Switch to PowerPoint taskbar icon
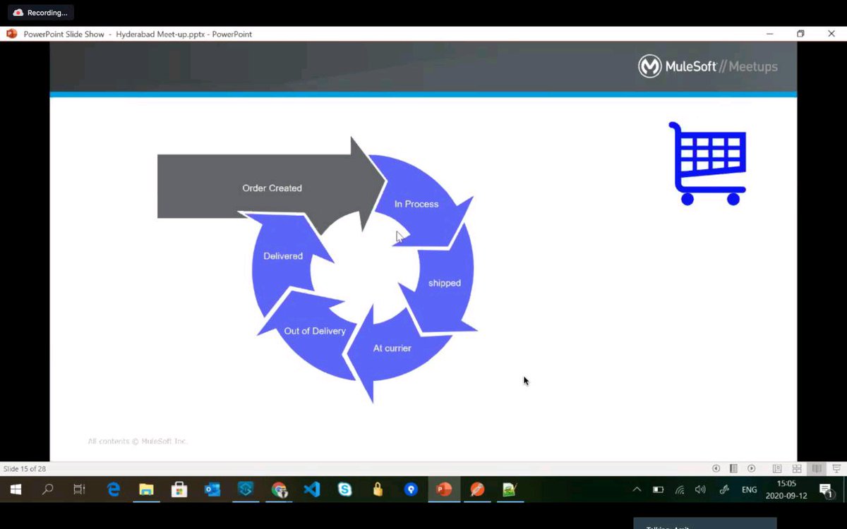Image resolution: width=847 pixels, height=529 pixels. point(444,489)
